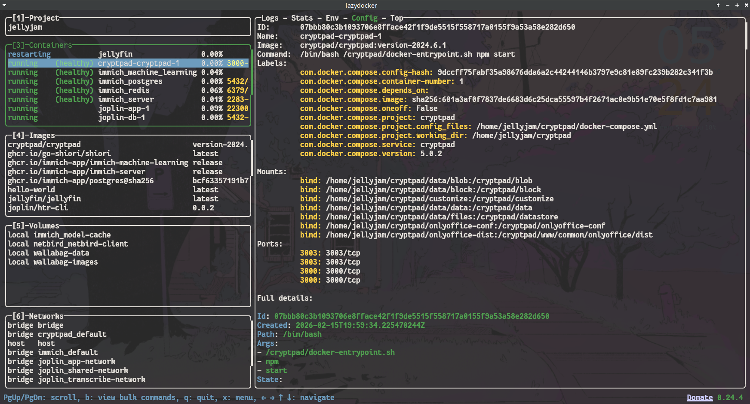Focus the Images panel title

pyautogui.click(x=34, y=136)
